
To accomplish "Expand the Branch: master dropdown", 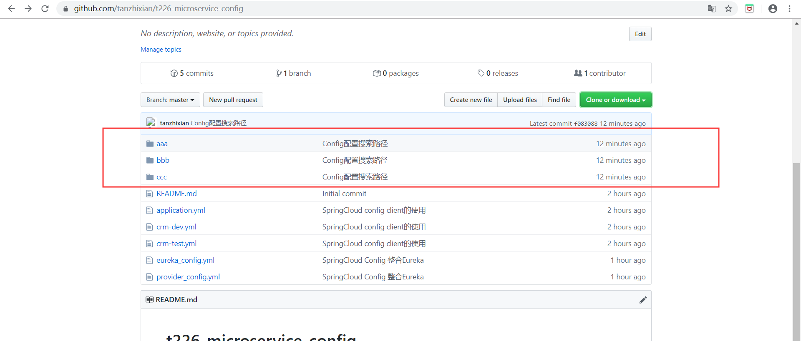I will 170,100.
